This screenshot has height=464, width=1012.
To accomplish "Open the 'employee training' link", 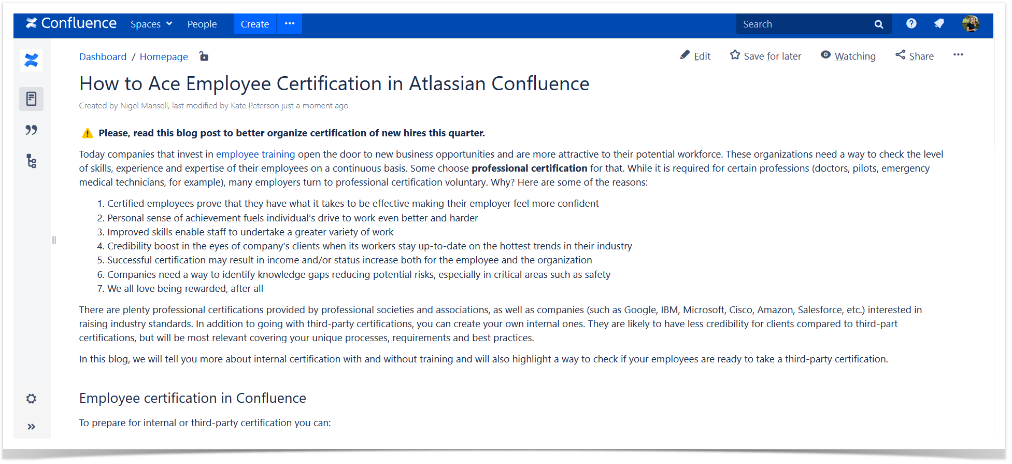I will coord(255,154).
